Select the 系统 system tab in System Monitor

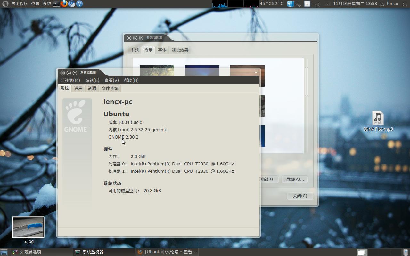pyautogui.click(x=65, y=88)
